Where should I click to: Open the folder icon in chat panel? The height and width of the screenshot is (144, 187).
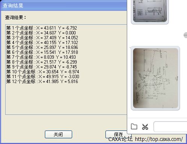[134, 127]
